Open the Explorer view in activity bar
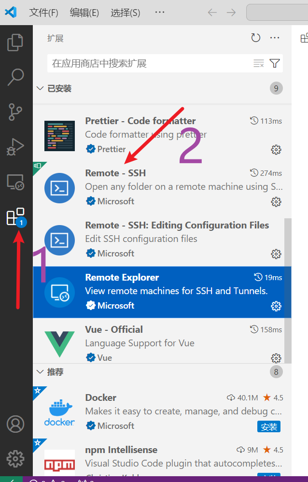The height and width of the screenshot is (482, 308). click(15, 43)
